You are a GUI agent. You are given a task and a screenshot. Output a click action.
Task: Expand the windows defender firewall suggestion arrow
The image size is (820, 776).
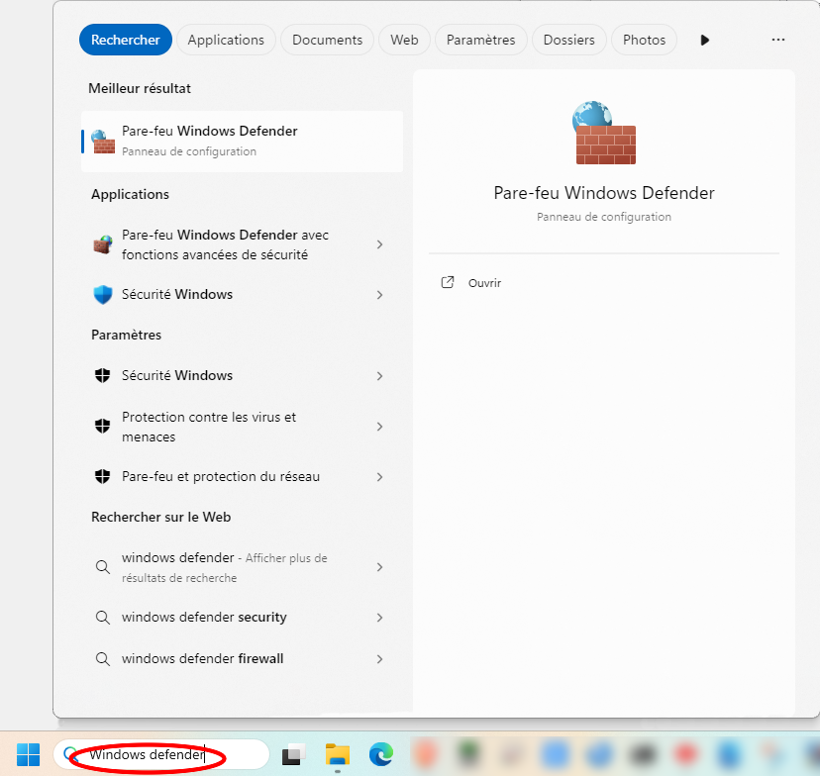click(x=379, y=659)
